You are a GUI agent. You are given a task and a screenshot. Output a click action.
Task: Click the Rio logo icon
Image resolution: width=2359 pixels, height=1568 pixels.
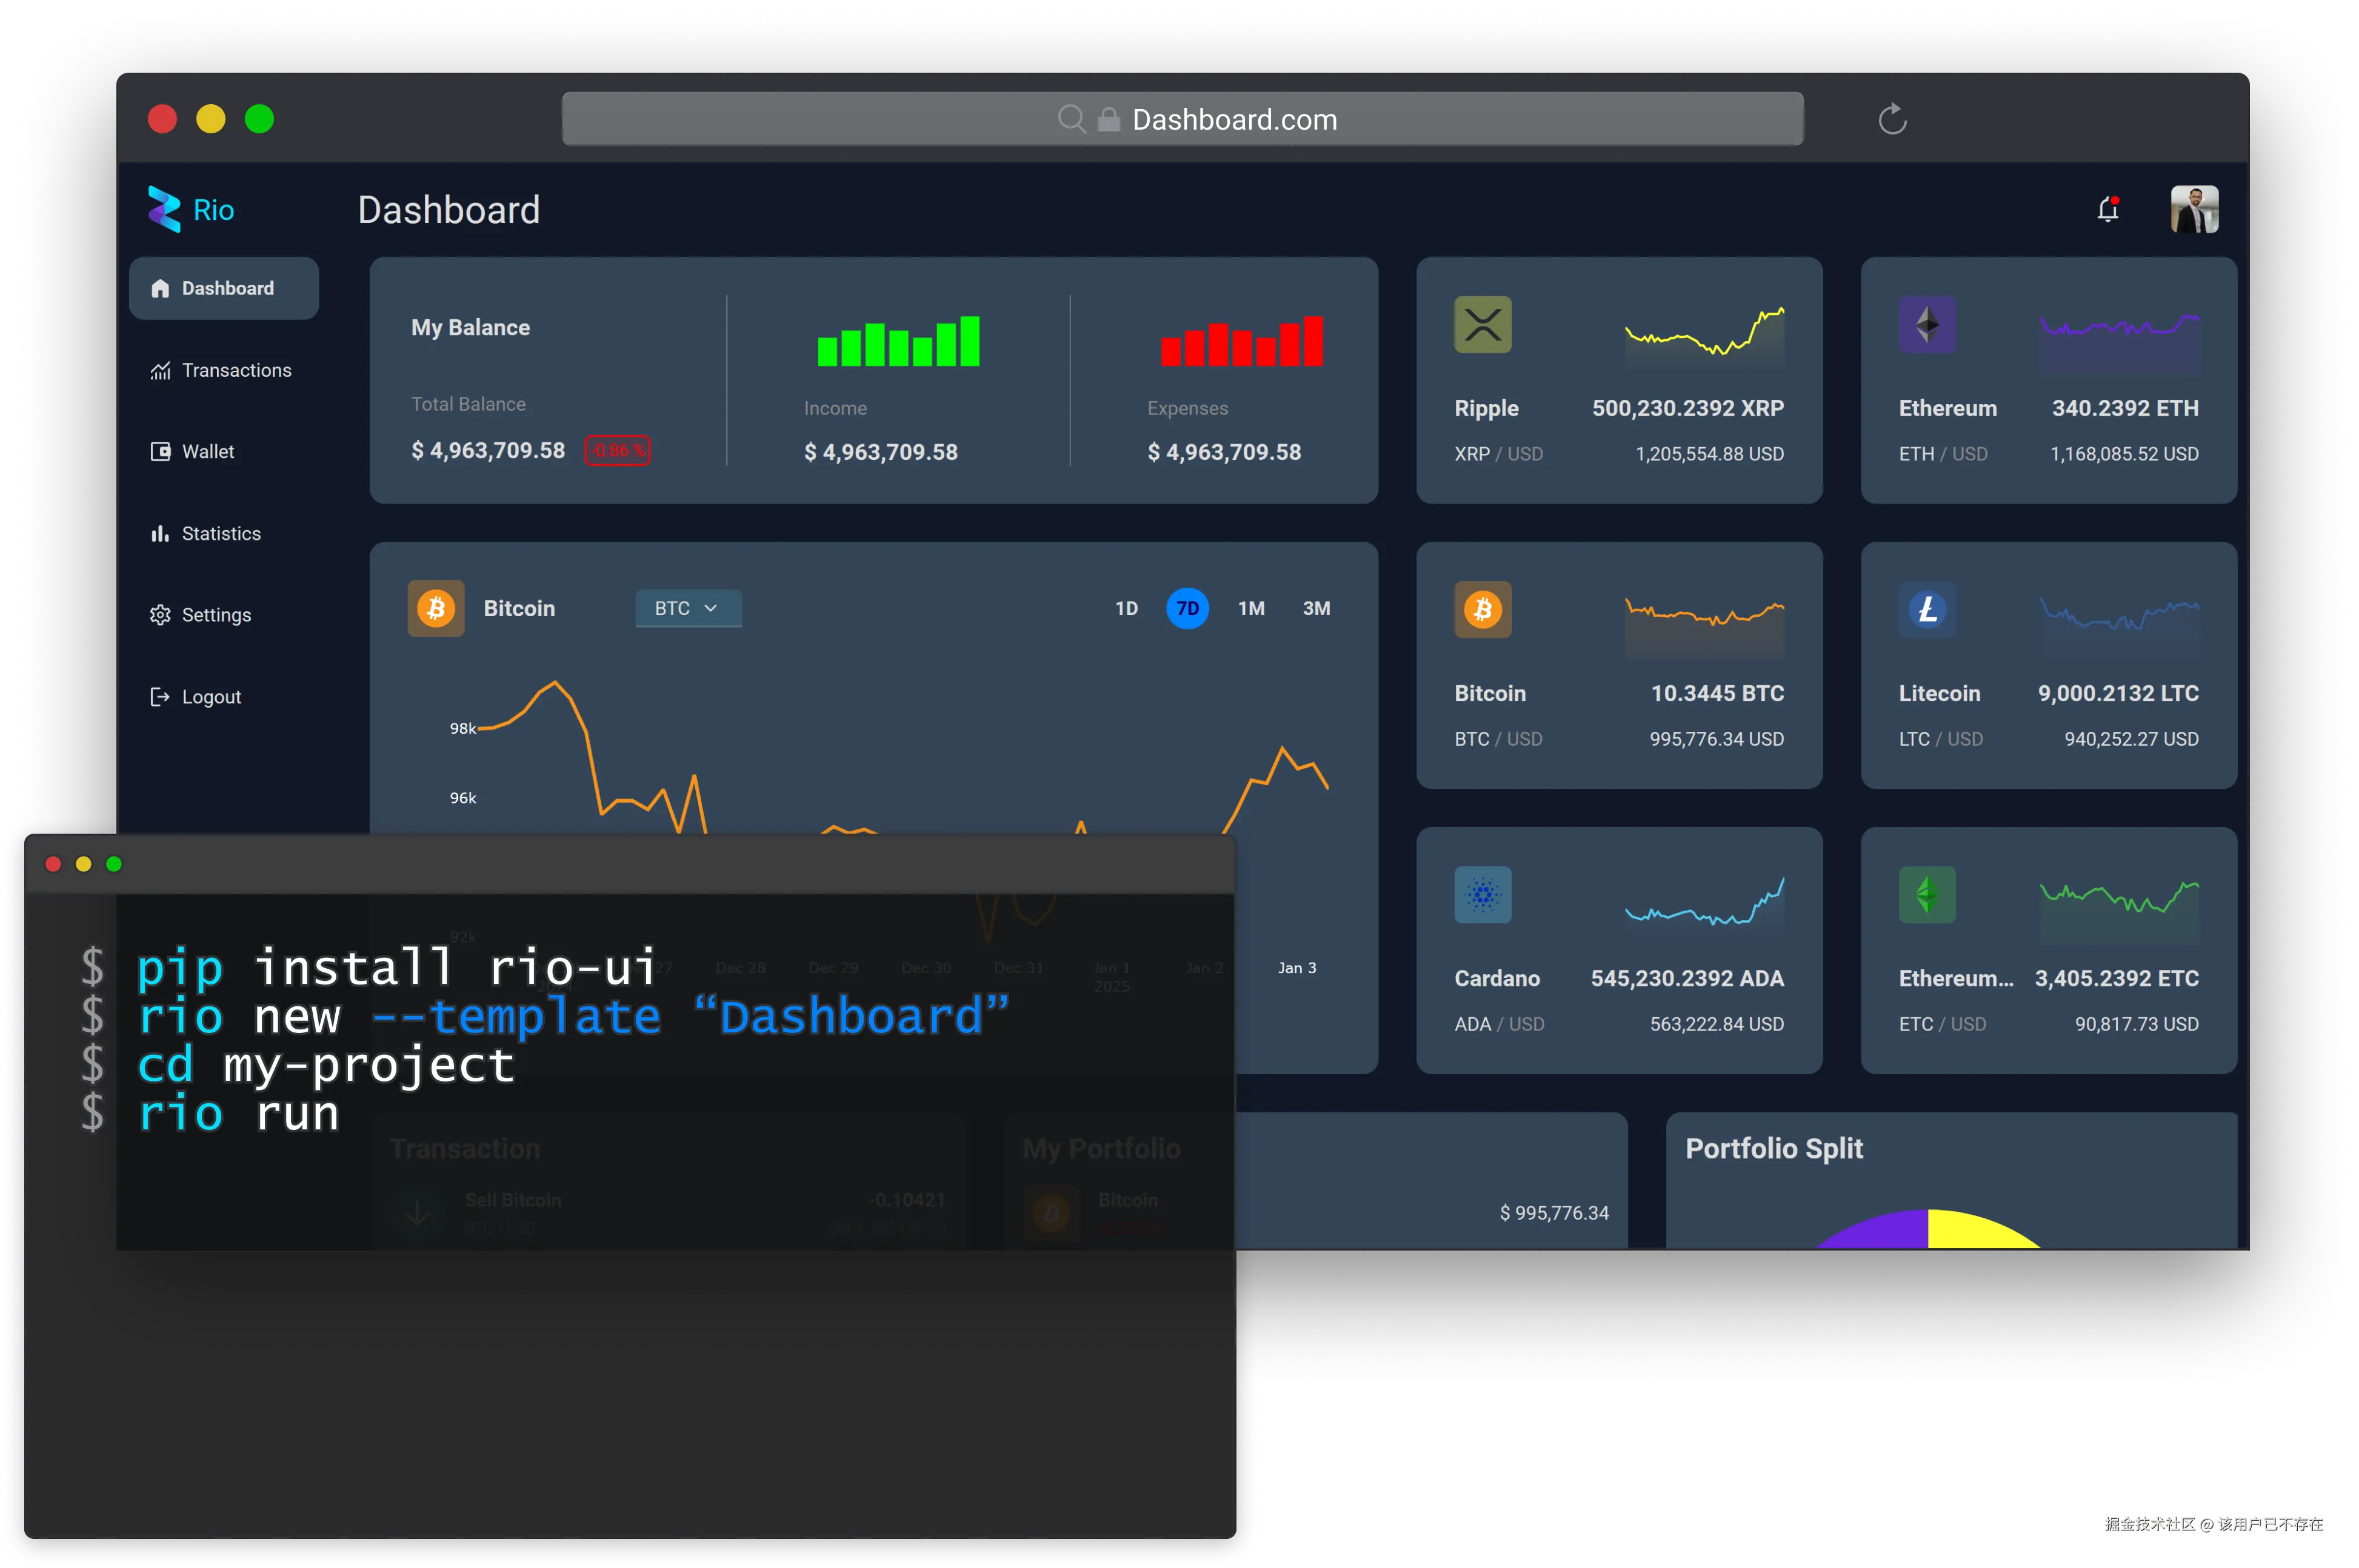[x=164, y=209]
